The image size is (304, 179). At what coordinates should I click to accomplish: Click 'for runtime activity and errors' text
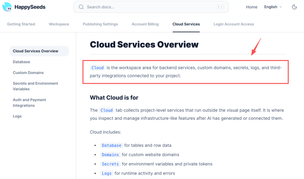pyautogui.click(x=145, y=173)
